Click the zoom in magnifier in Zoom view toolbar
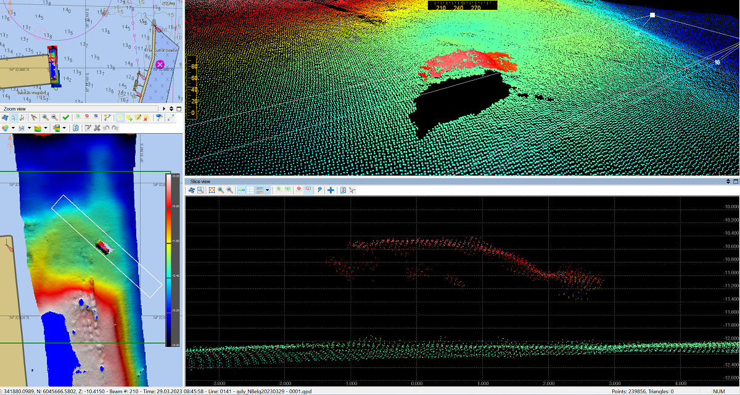Screen dimensions: 740x395 [x=46, y=117]
